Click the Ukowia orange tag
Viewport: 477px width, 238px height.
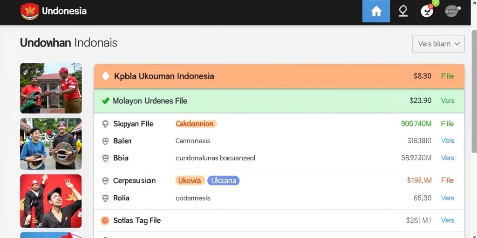(190, 181)
